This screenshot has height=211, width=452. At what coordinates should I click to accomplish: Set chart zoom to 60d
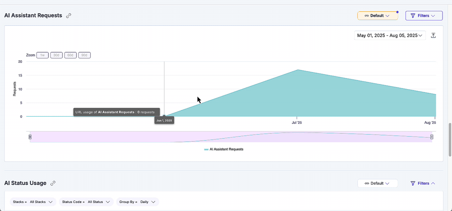coord(70,55)
